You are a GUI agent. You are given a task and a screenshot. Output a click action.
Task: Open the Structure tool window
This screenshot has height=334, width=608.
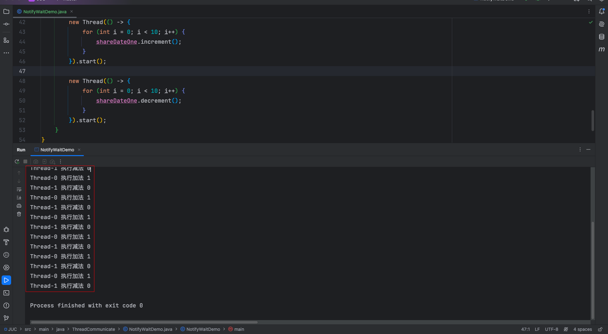pyautogui.click(x=6, y=40)
